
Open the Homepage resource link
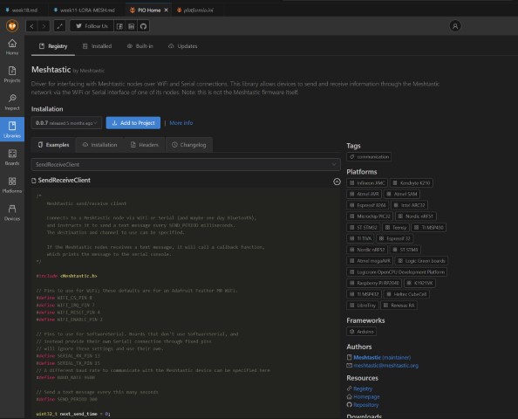pyautogui.click(x=366, y=397)
